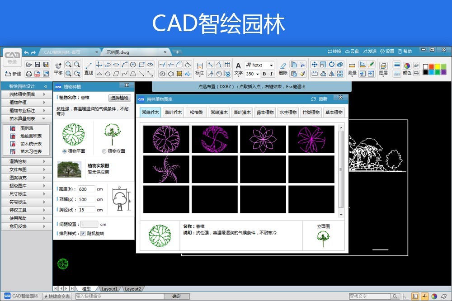
Task: Select the 植物平面 radio button
Action: [x=65, y=151]
